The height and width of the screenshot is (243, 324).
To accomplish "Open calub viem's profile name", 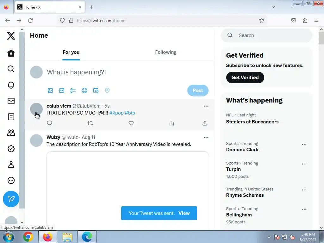I will pos(59,106).
